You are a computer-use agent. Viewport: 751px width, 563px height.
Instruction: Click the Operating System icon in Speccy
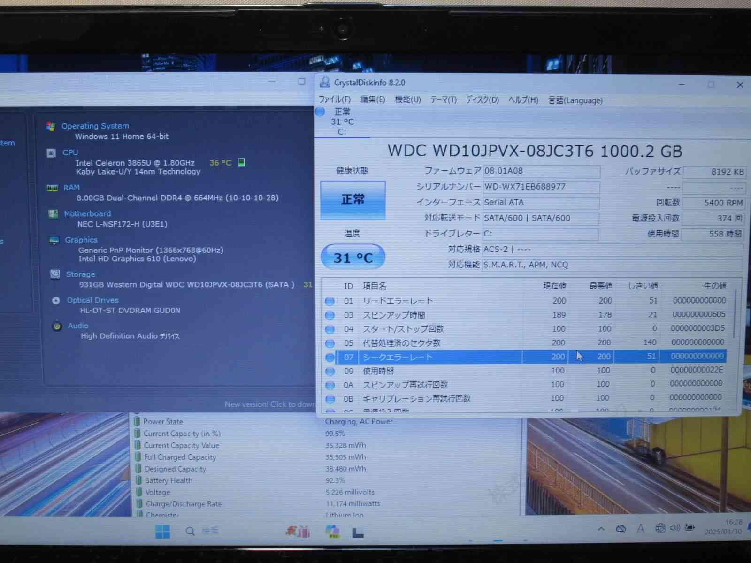pos(51,126)
